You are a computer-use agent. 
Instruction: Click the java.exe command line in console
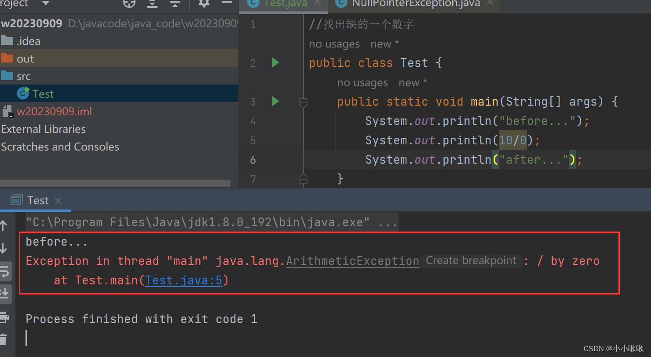pyautogui.click(x=212, y=222)
